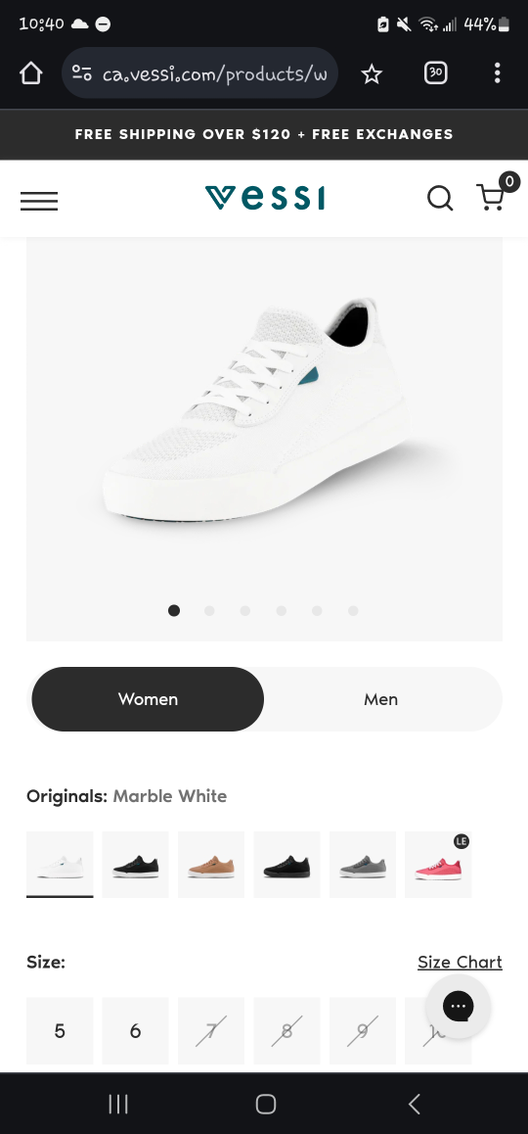This screenshot has width=528, height=1134.
Task: Open browser tab switcher showing 30
Action: (x=435, y=72)
